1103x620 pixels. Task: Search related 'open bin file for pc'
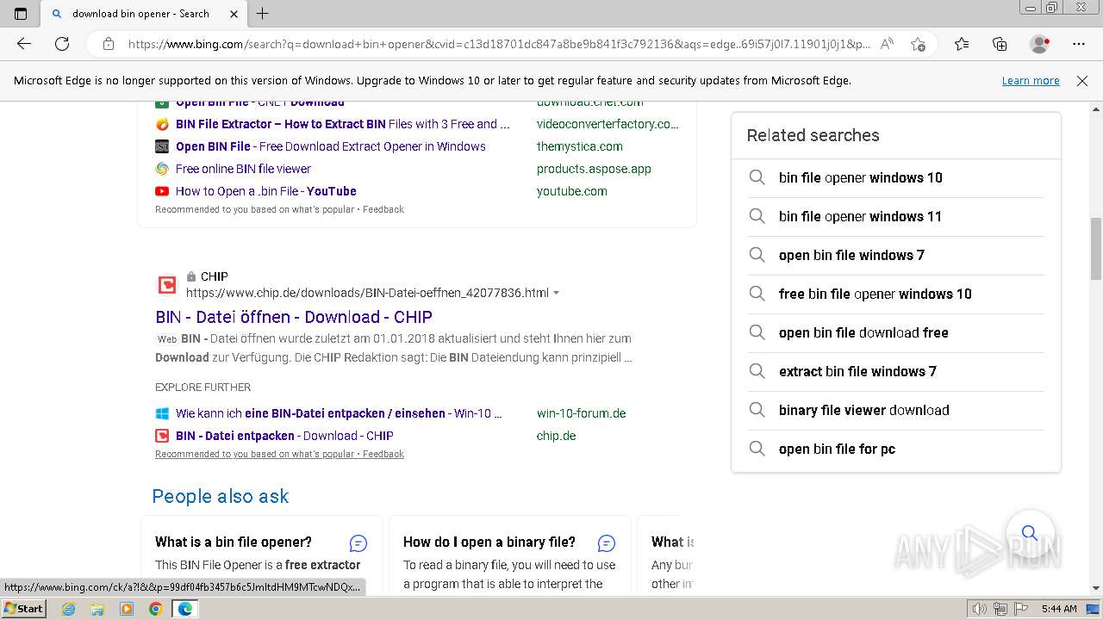click(895, 449)
